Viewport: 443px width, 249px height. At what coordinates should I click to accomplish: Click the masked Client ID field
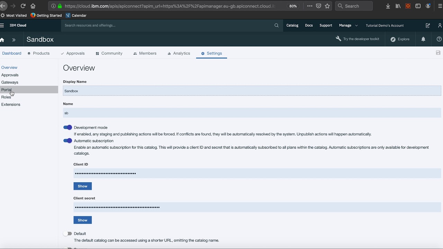257,173
